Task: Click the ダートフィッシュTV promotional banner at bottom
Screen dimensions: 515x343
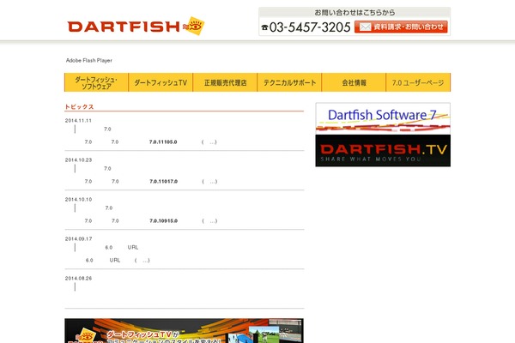Action: tap(184, 330)
